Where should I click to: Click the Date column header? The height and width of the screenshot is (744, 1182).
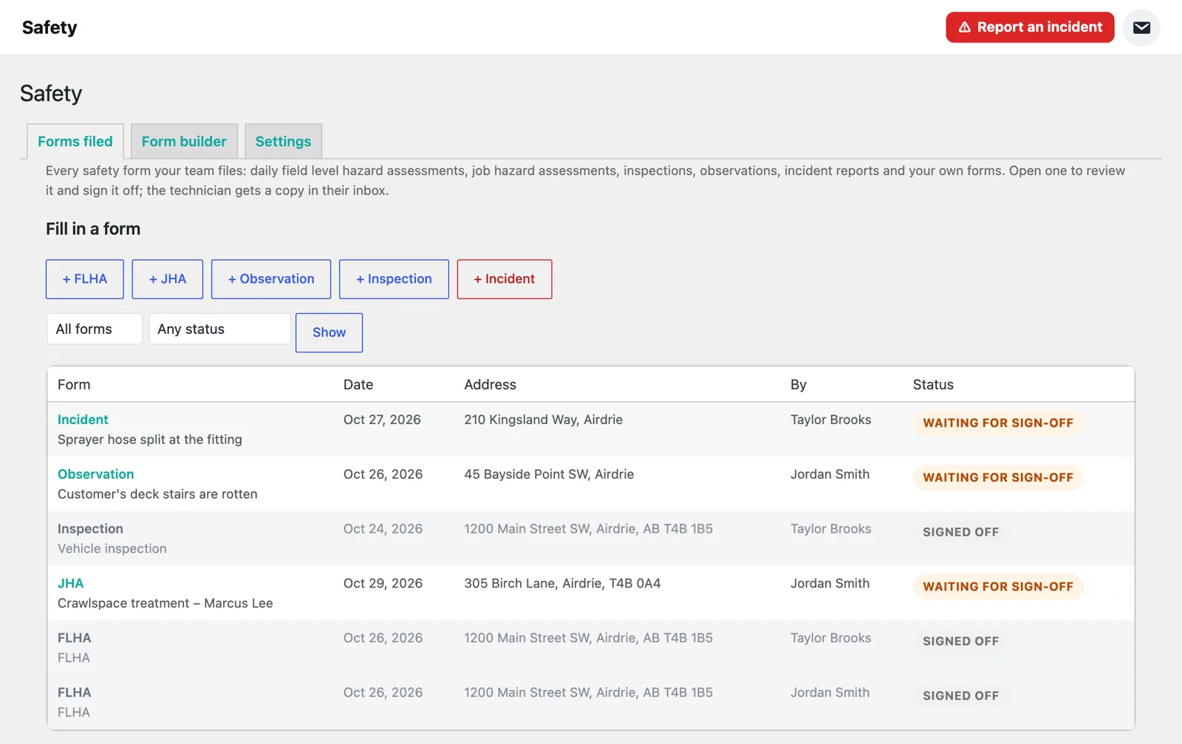click(x=358, y=385)
